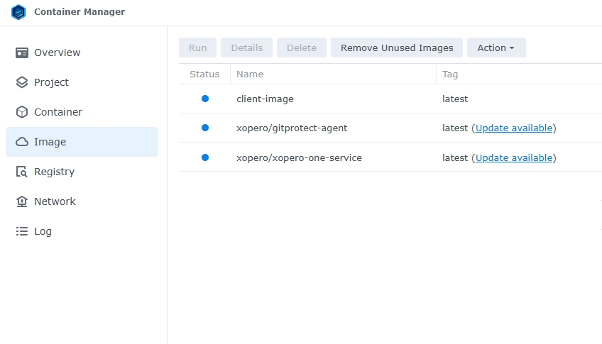
Task: Click the Network icon in sidebar
Action: [x=22, y=201]
